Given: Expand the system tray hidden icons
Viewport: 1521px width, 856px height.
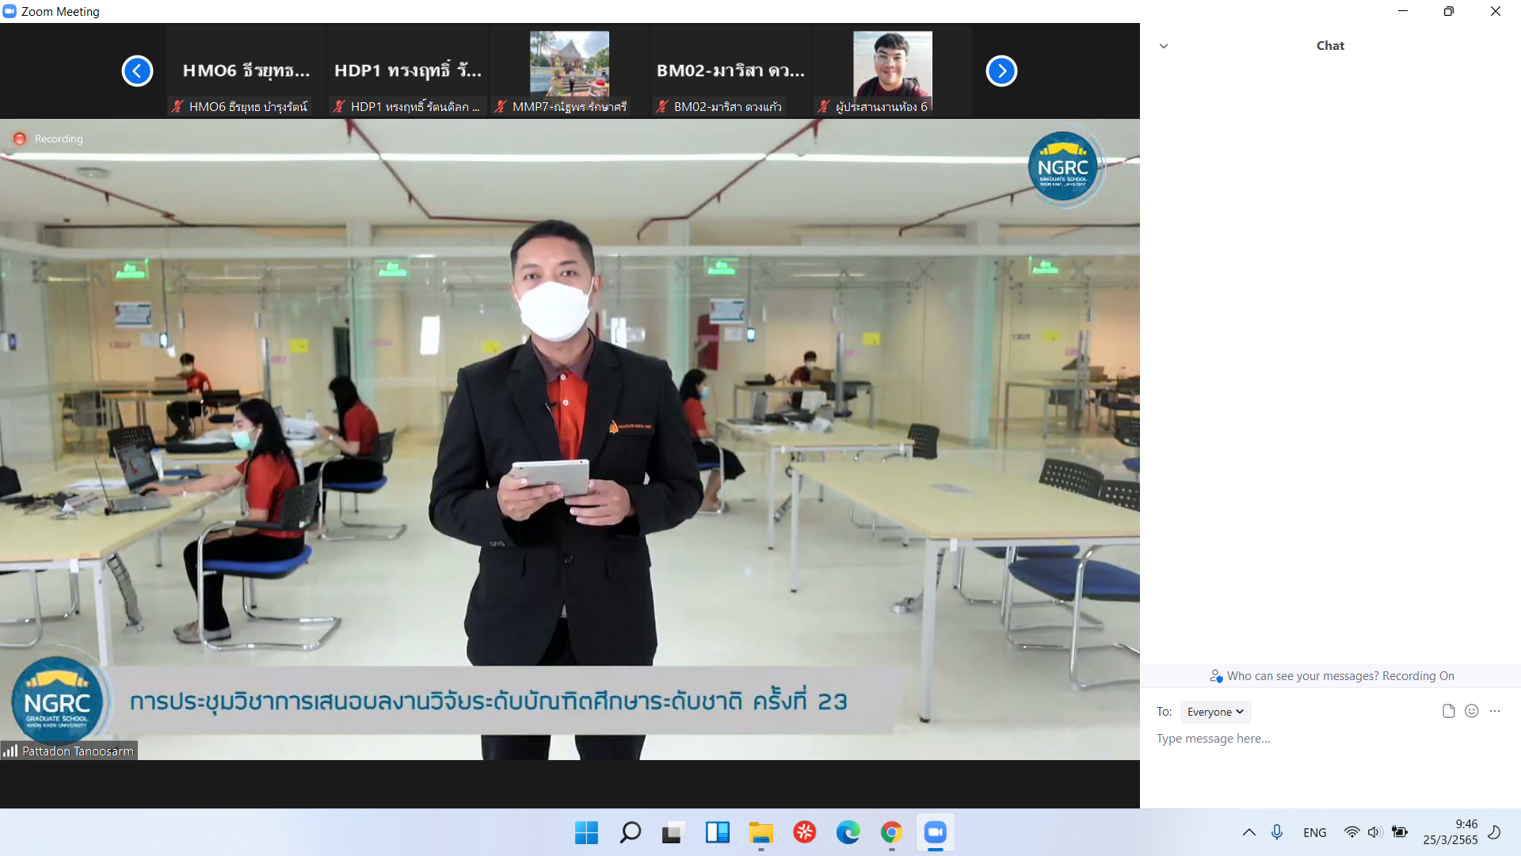Looking at the screenshot, I should (1248, 832).
